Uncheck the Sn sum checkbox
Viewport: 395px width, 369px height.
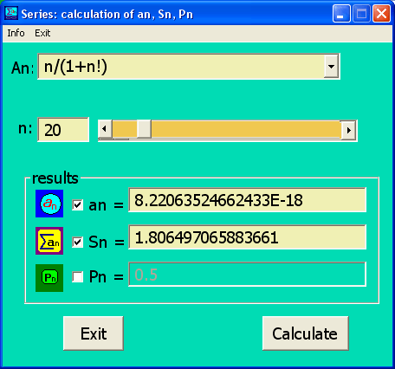[x=78, y=242]
